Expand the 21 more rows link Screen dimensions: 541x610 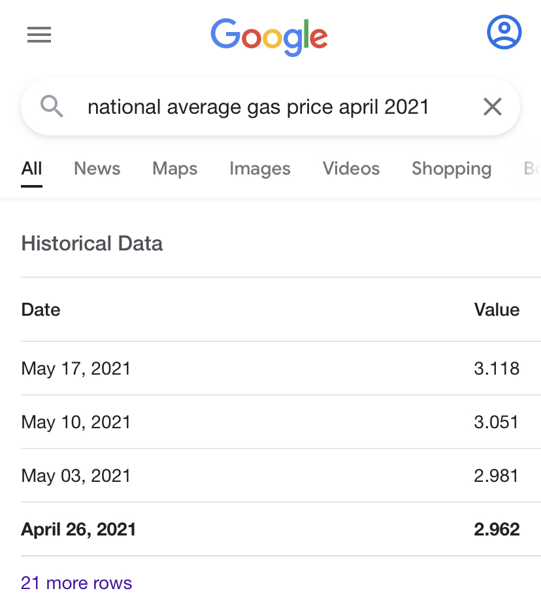pyautogui.click(x=76, y=583)
